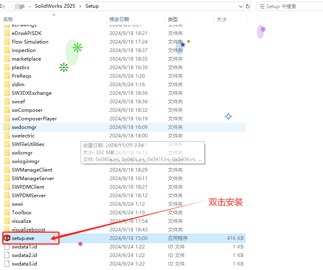Click date 2024/9/24 1:19 of Toolbox
Viewport: 323px width, 270px height.
click(x=127, y=213)
